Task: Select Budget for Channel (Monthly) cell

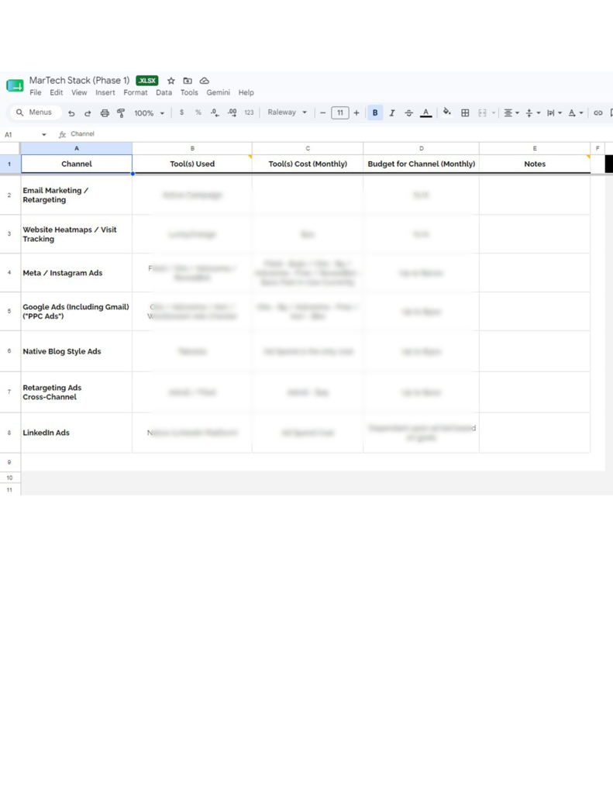Action: click(x=421, y=164)
